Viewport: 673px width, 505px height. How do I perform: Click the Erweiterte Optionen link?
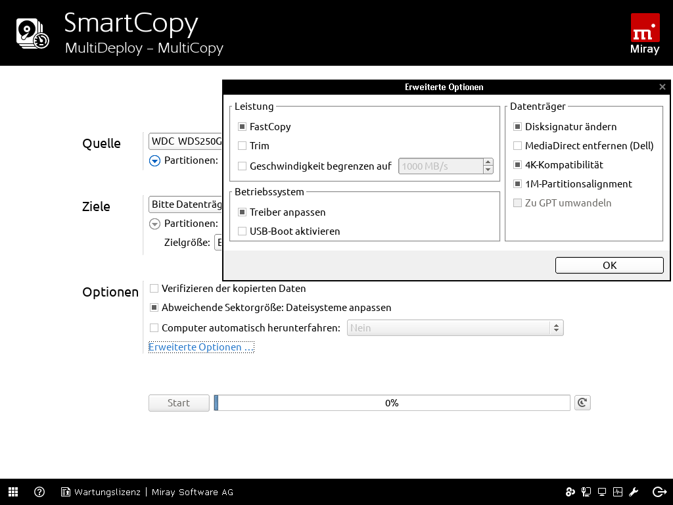tap(200, 347)
